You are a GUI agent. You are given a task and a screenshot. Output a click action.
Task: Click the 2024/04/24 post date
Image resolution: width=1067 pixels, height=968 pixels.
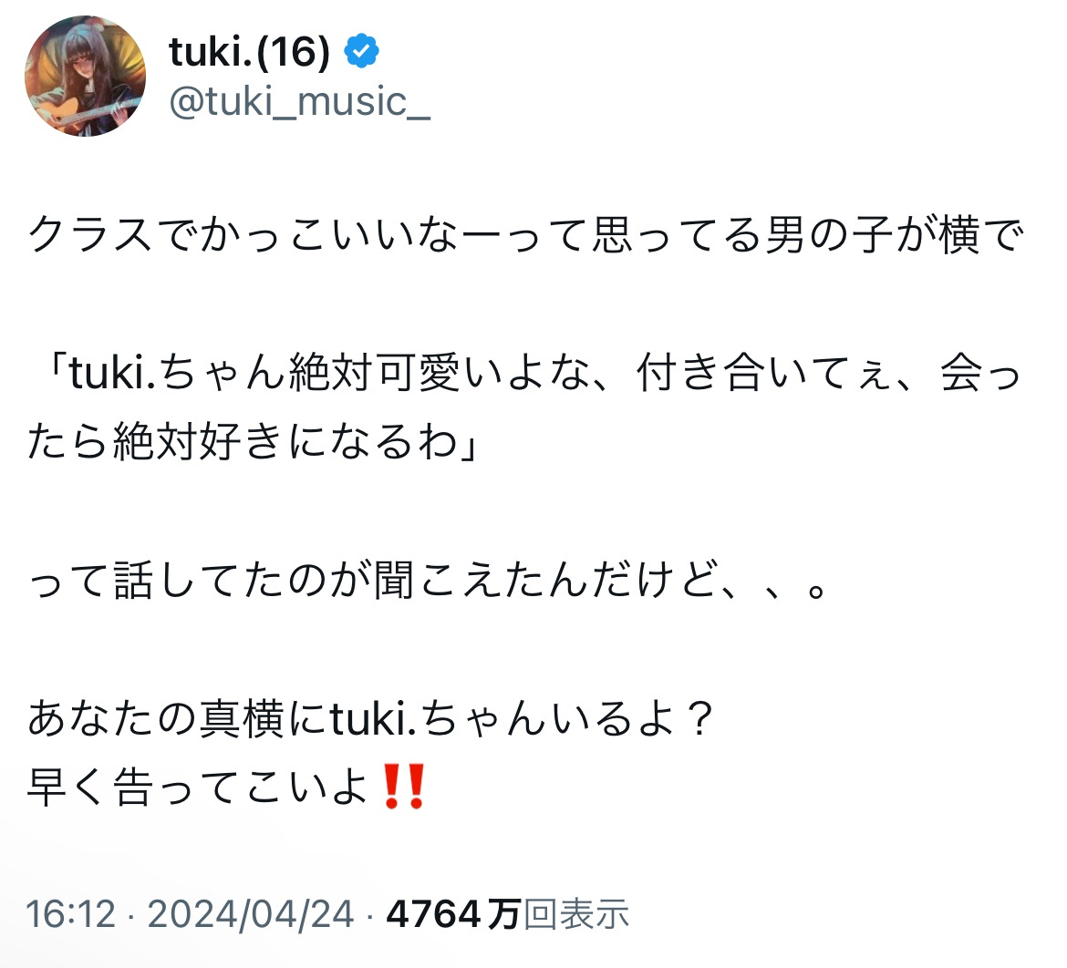coord(251,913)
